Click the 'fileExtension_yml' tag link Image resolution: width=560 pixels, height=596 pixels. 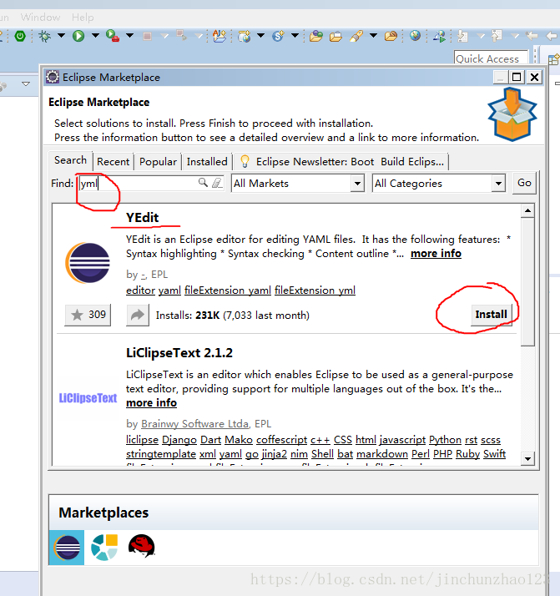[x=315, y=290]
